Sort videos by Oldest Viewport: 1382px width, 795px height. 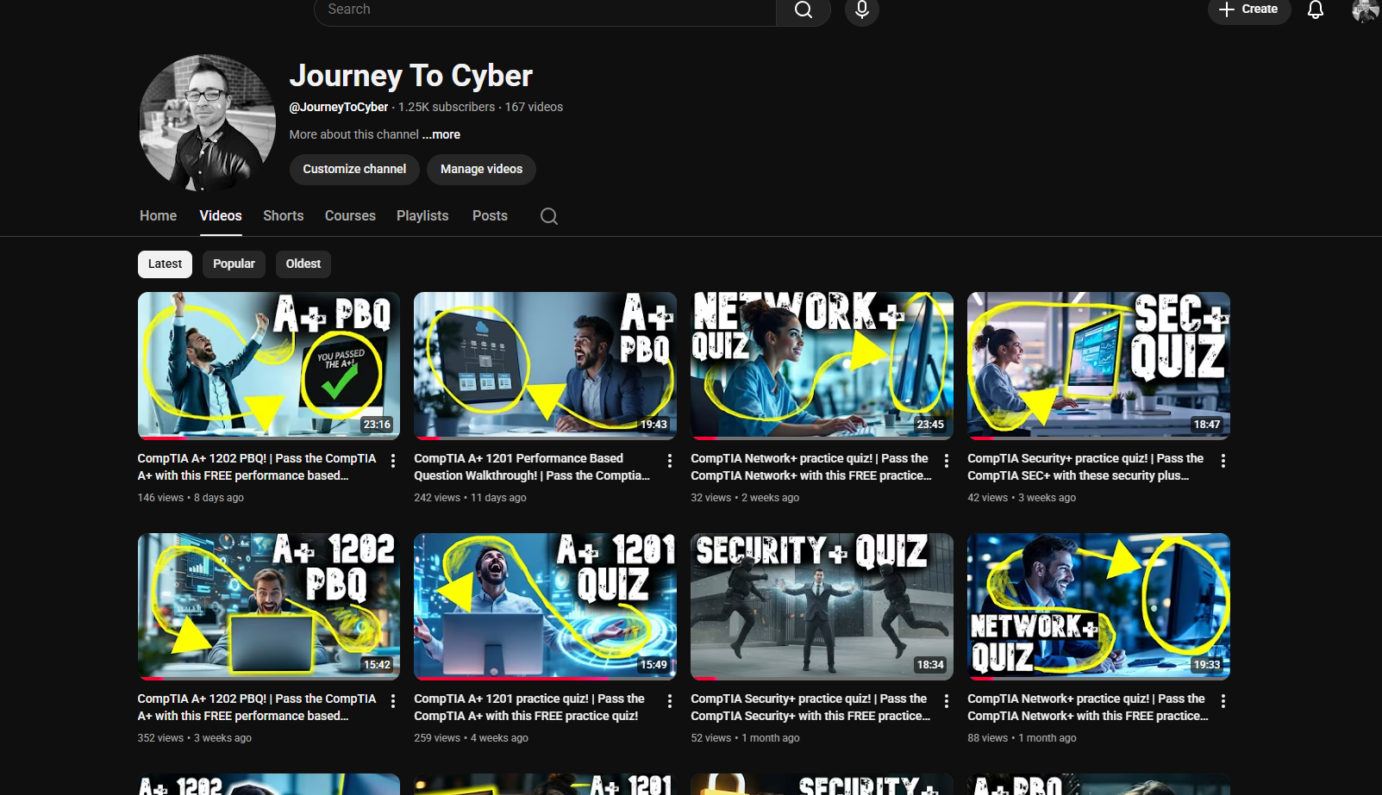coord(303,264)
